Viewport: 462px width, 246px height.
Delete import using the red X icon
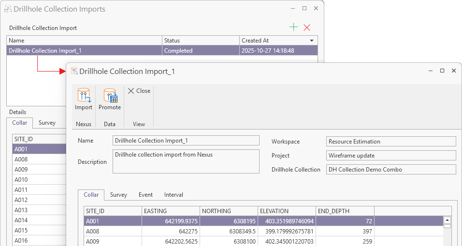307,28
